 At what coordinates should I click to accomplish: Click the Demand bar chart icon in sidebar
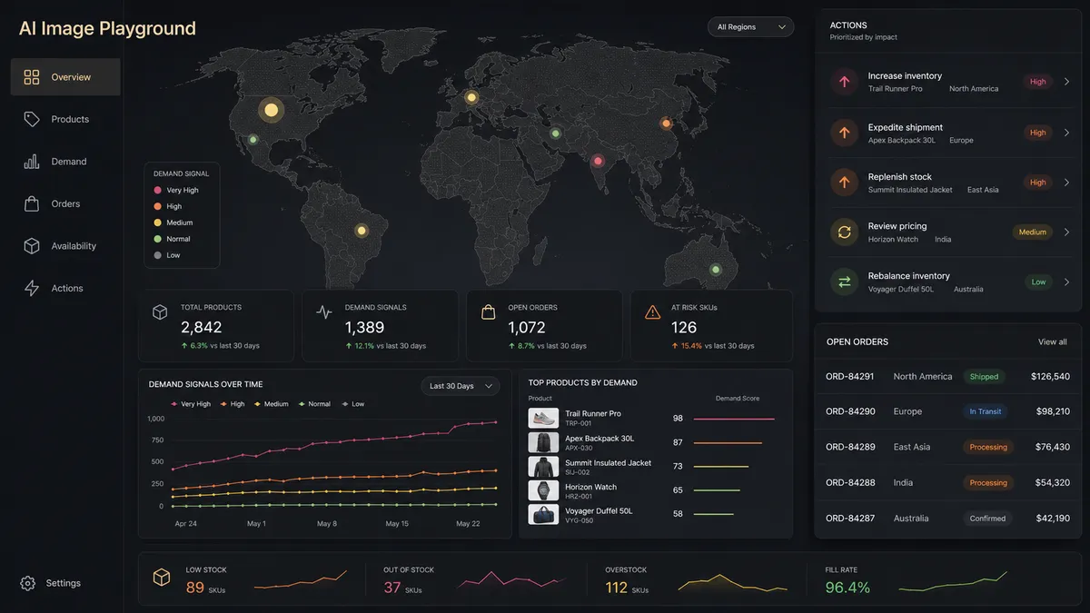point(32,162)
